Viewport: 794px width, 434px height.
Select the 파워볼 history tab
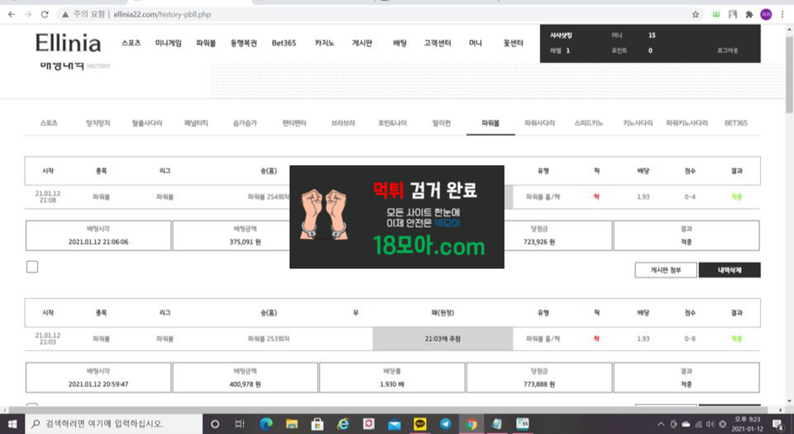(x=490, y=123)
